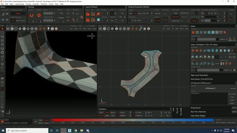Viewport: 237px width, 133px height.
Task: Open the Unwrap menu
Action: click(x=28, y=4)
